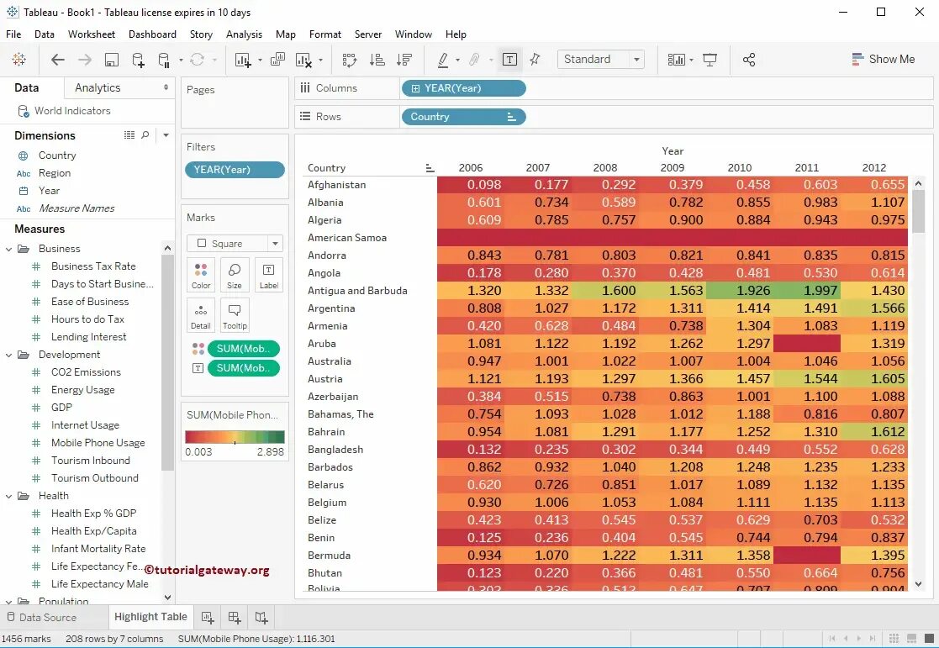Click the Sort Descending toolbar icon
This screenshot has height=648, width=939.
404,60
